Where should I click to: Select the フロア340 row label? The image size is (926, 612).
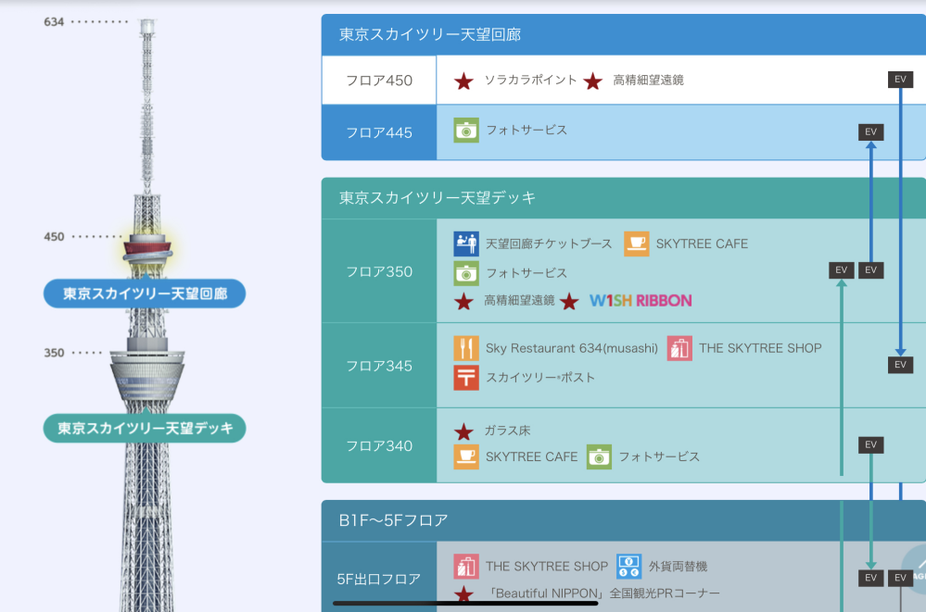(379, 445)
